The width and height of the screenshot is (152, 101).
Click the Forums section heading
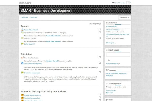tap(25, 26)
